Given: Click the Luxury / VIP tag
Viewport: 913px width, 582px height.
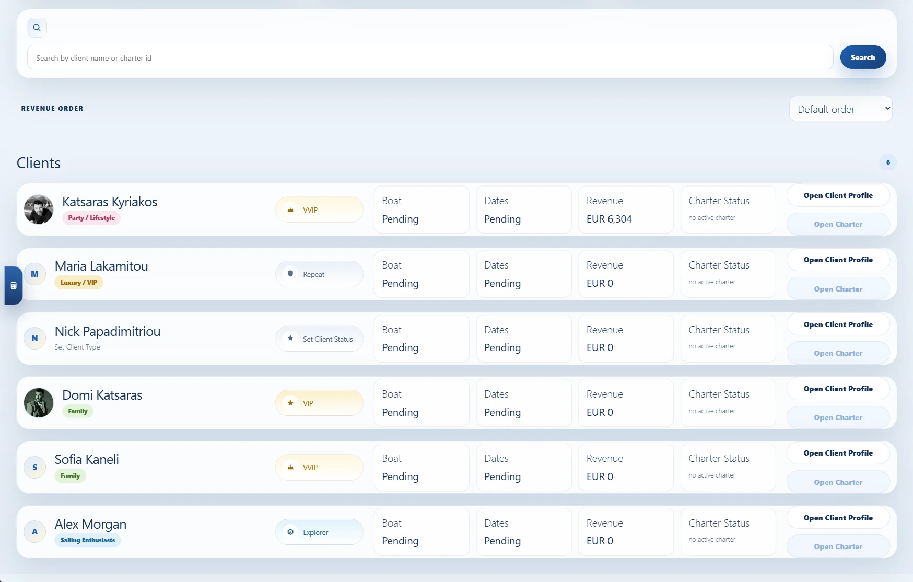Looking at the screenshot, I should point(79,283).
